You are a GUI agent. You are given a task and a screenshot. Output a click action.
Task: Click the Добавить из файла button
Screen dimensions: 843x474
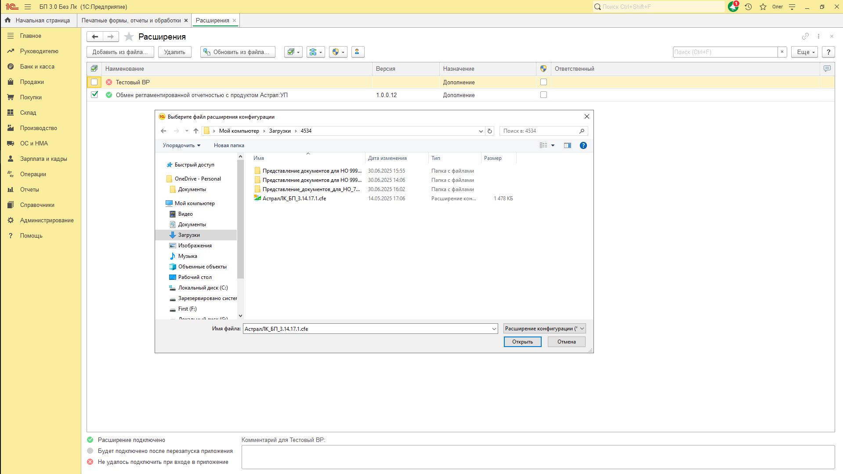pyautogui.click(x=120, y=52)
